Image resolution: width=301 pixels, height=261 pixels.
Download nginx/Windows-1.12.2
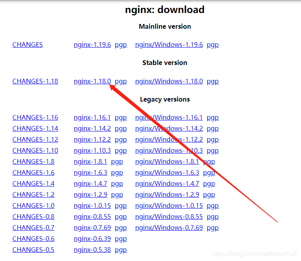click(x=169, y=140)
